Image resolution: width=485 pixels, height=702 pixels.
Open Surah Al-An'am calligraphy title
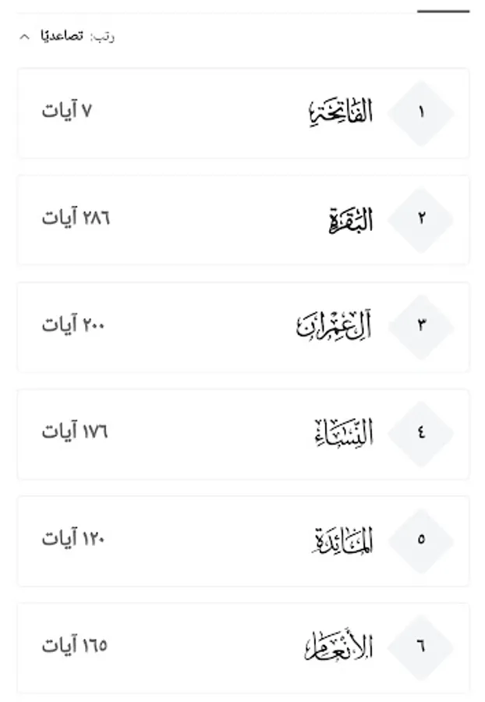click(338, 647)
